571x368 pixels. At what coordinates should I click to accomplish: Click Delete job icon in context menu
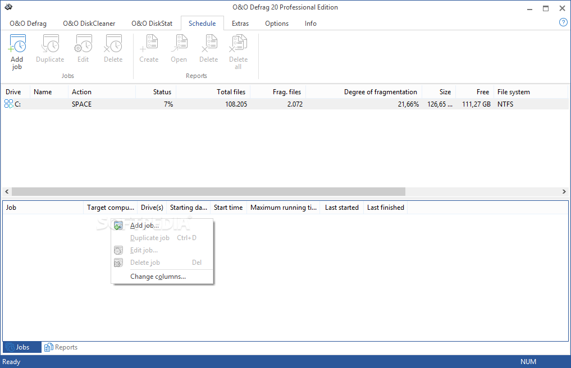pos(118,263)
